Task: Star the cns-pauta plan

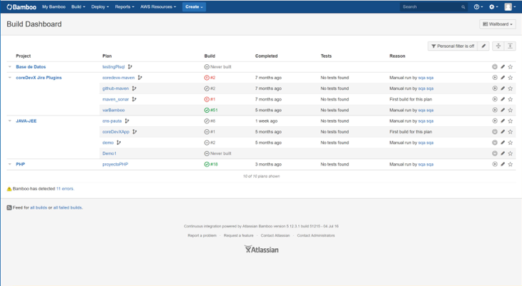Action: pyautogui.click(x=511, y=121)
